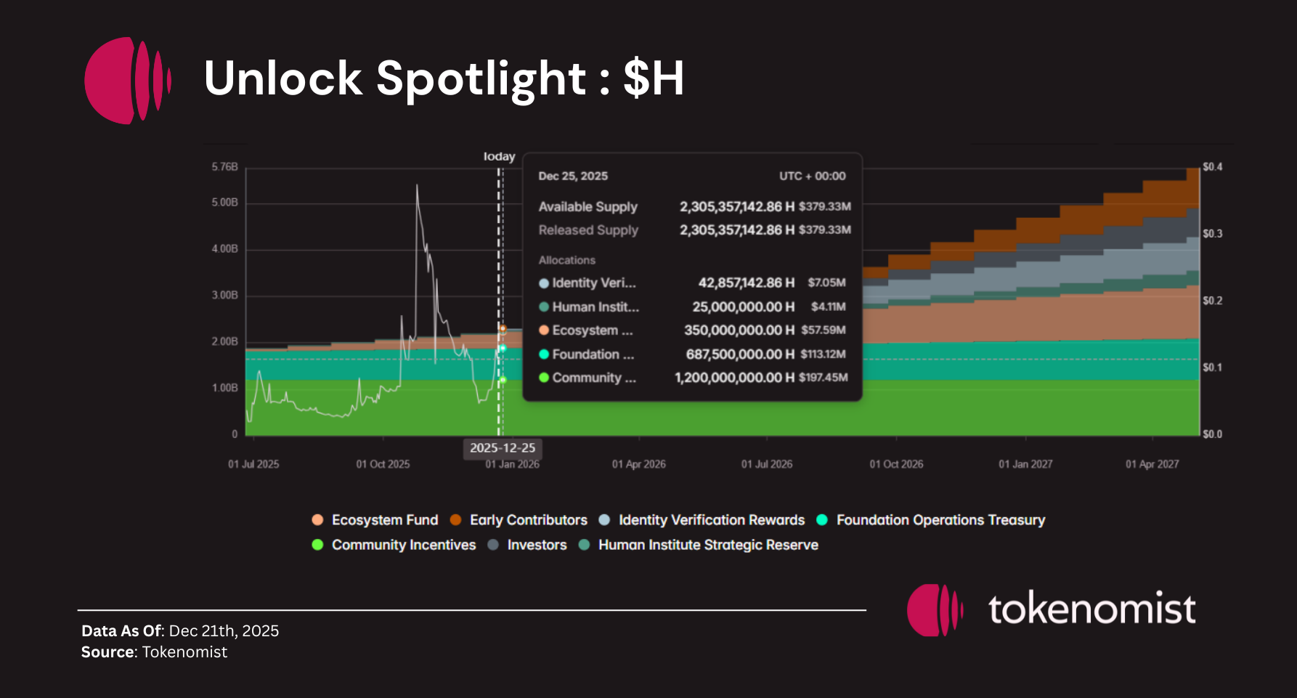Click the Ecosystem color dot in the tooltip
1297x698 pixels.
544,330
